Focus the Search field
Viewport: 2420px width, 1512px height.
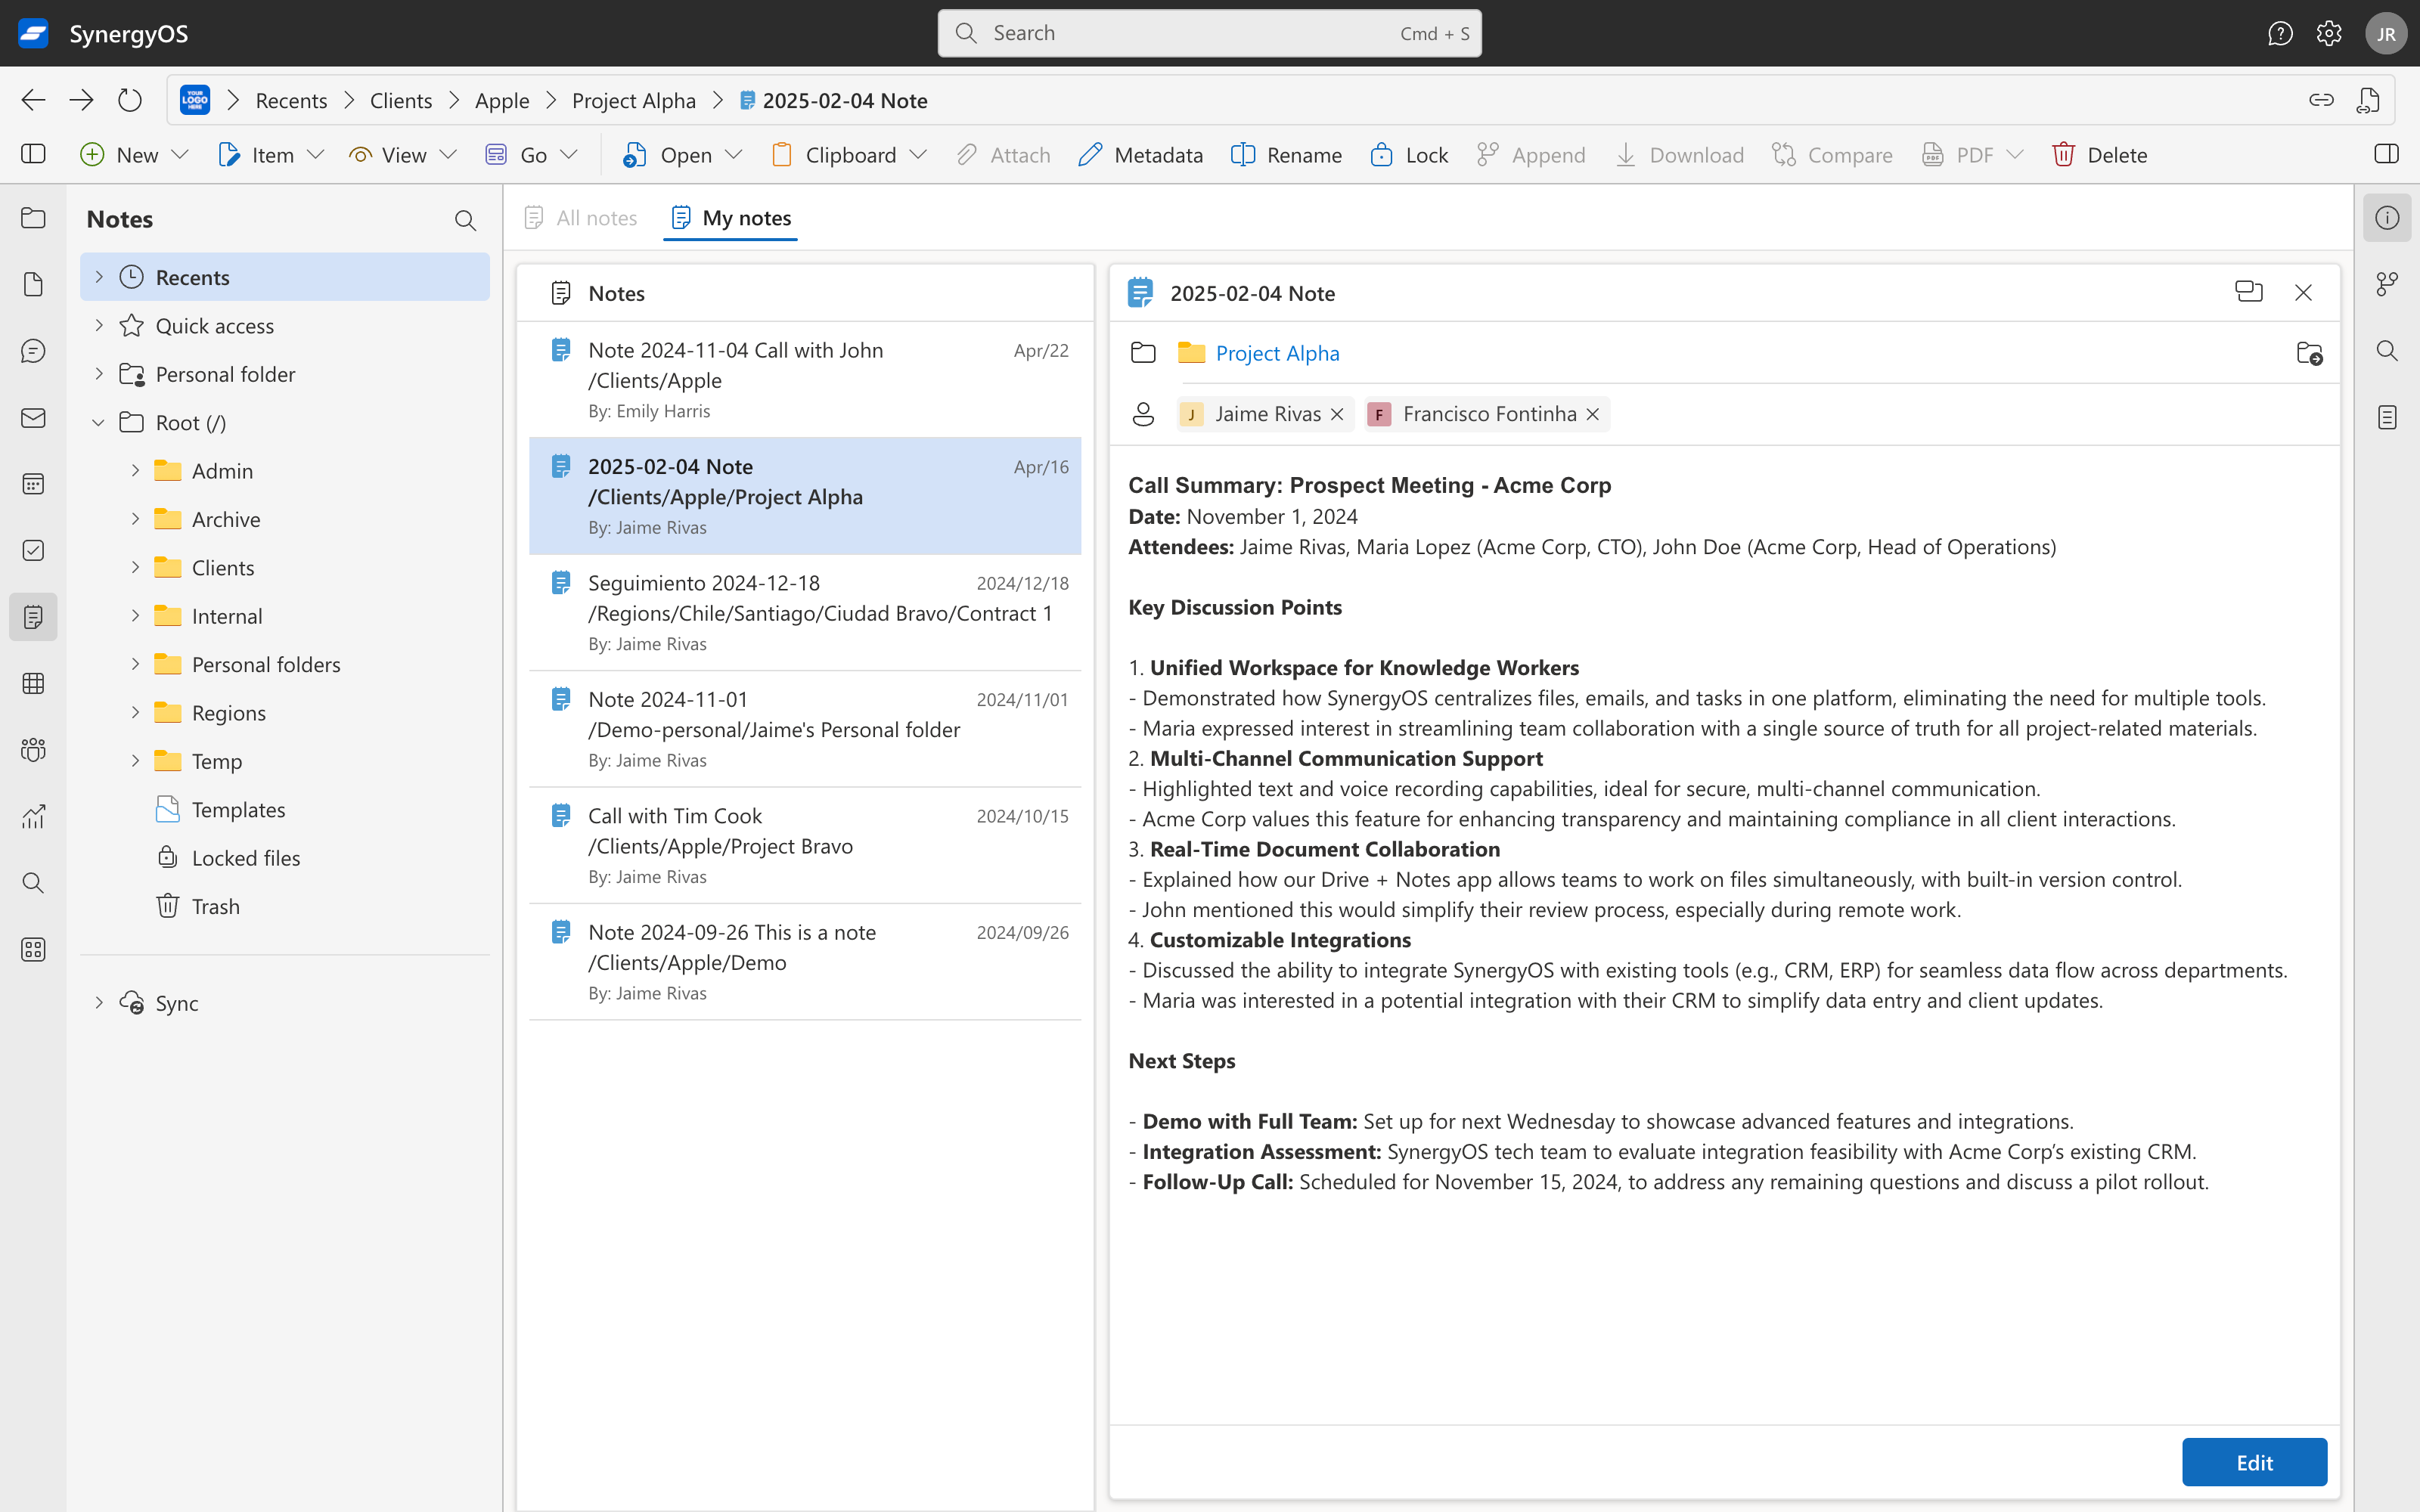click(x=1209, y=33)
